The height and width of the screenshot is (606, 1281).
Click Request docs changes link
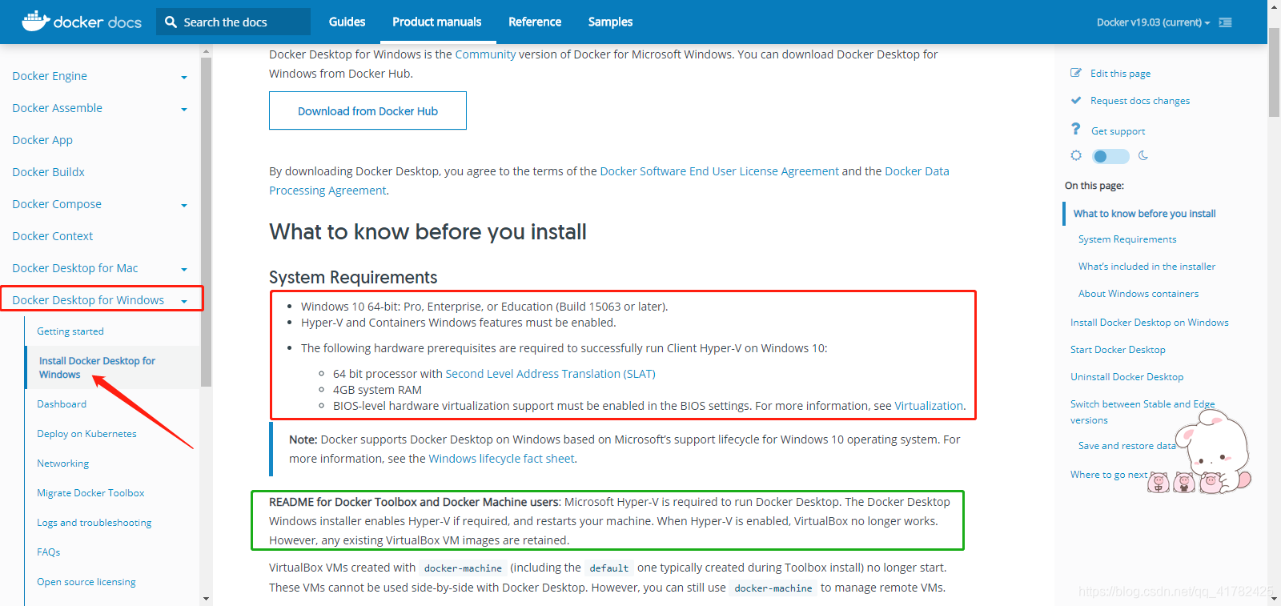pos(1140,101)
